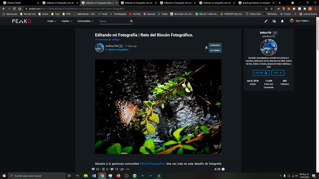The image size is (319, 179).
Task: Close the active 'Editando mi Fotografía' tab
Action: click(117, 3)
